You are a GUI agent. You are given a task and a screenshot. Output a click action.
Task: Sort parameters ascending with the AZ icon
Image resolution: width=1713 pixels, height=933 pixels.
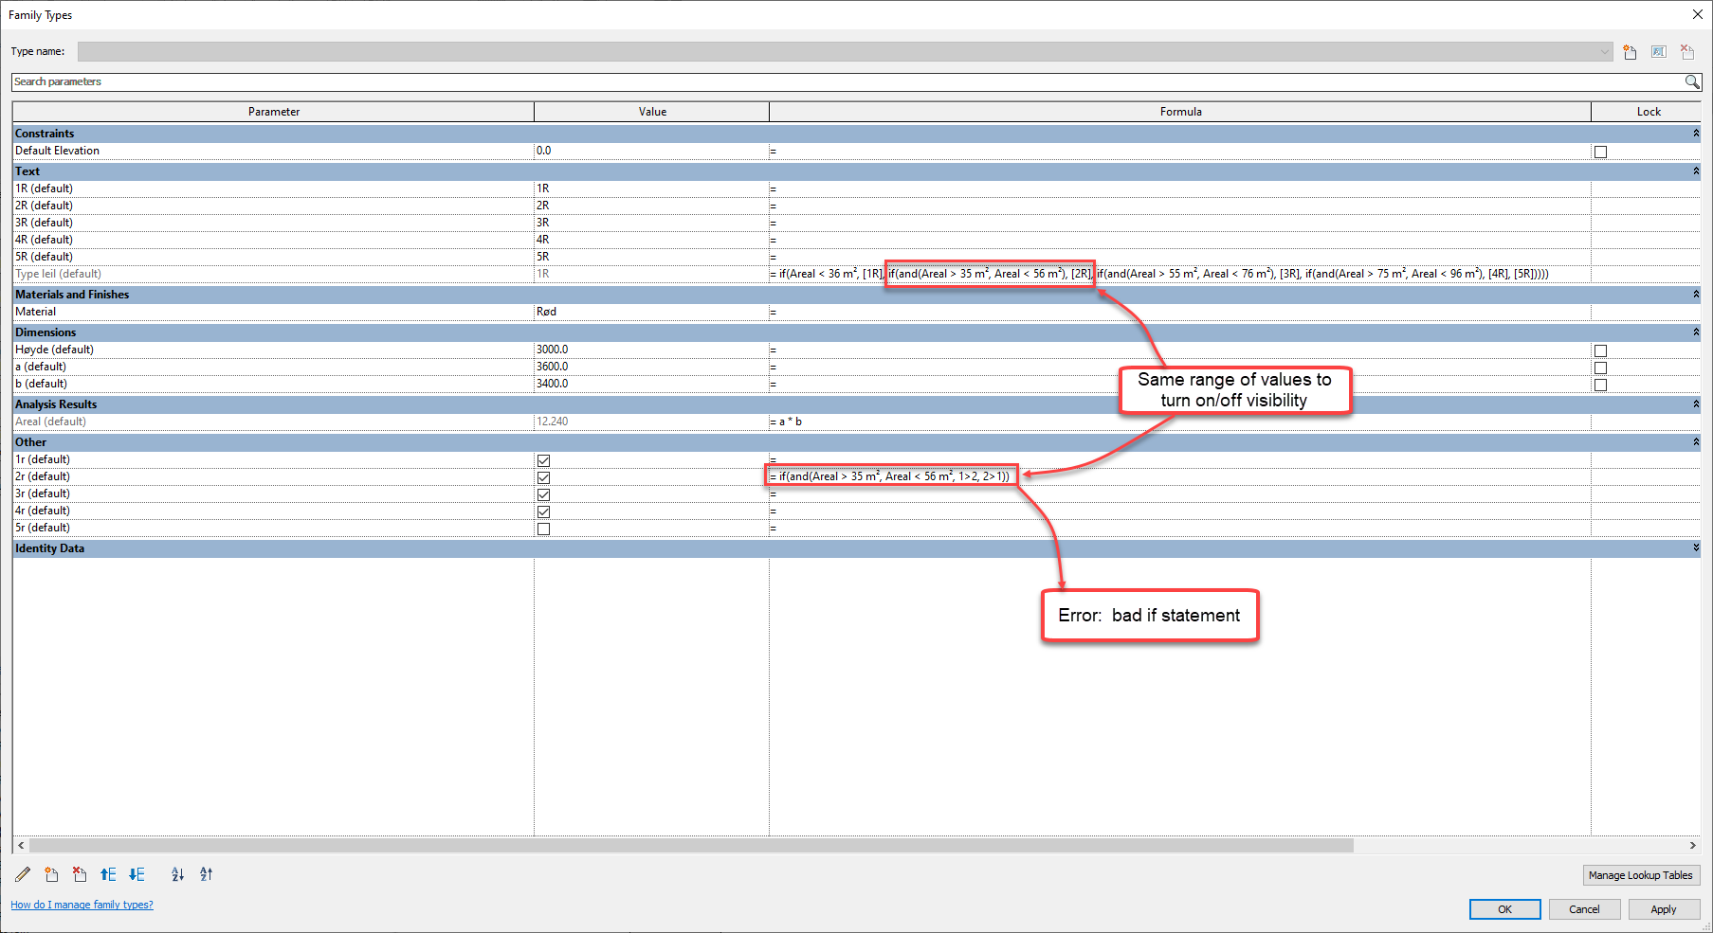[x=177, y=874]
